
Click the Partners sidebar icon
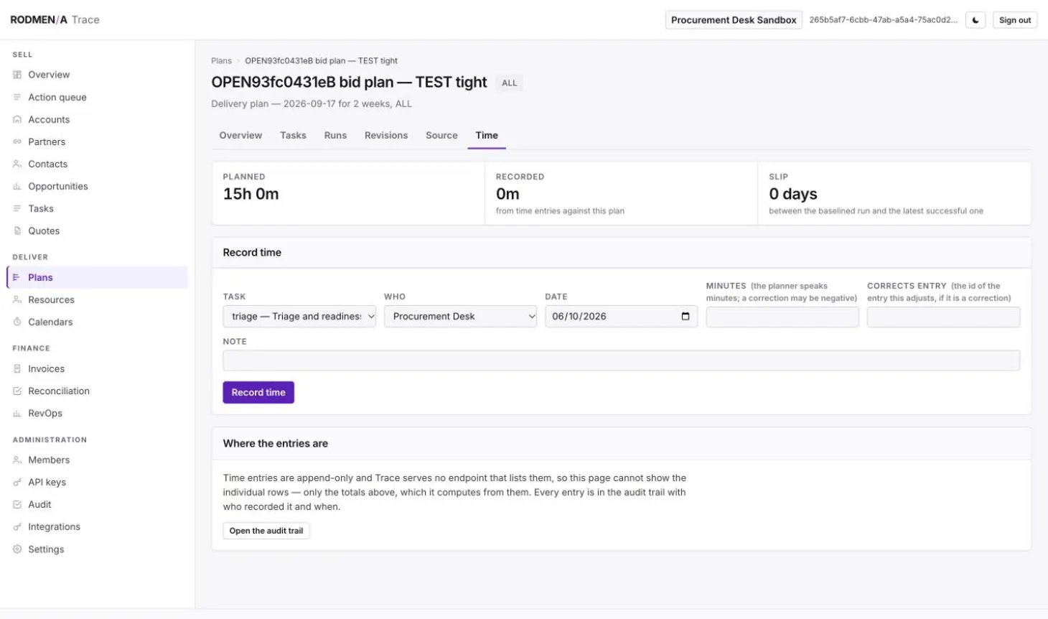tap(17, 141)
